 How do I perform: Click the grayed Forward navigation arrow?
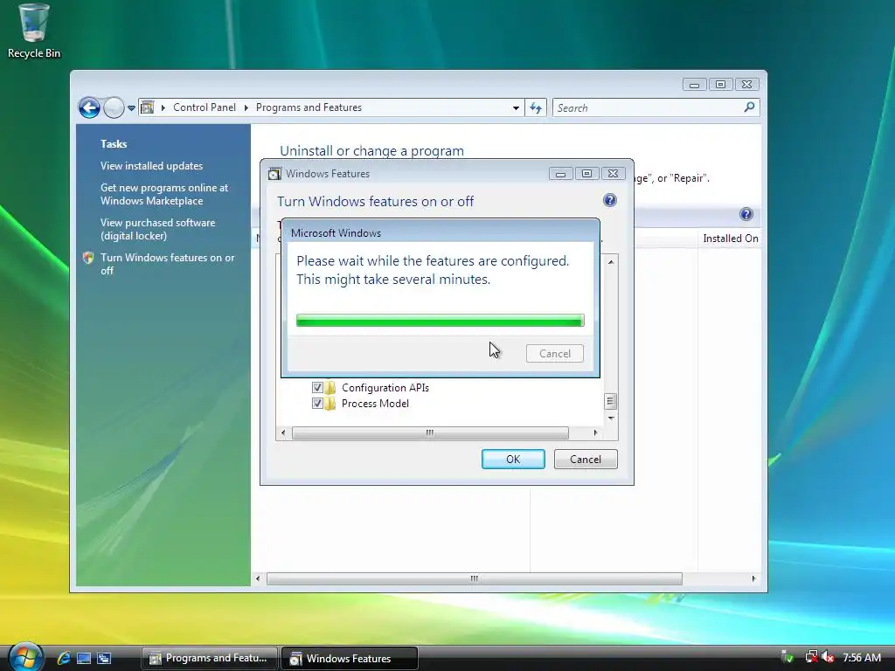click(x=114, y=107)
